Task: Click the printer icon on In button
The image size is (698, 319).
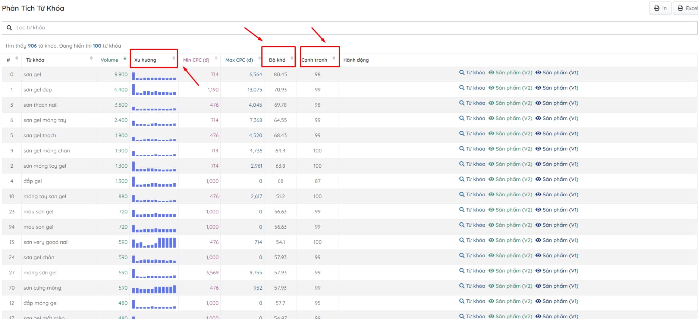Action: pos(657,8)
